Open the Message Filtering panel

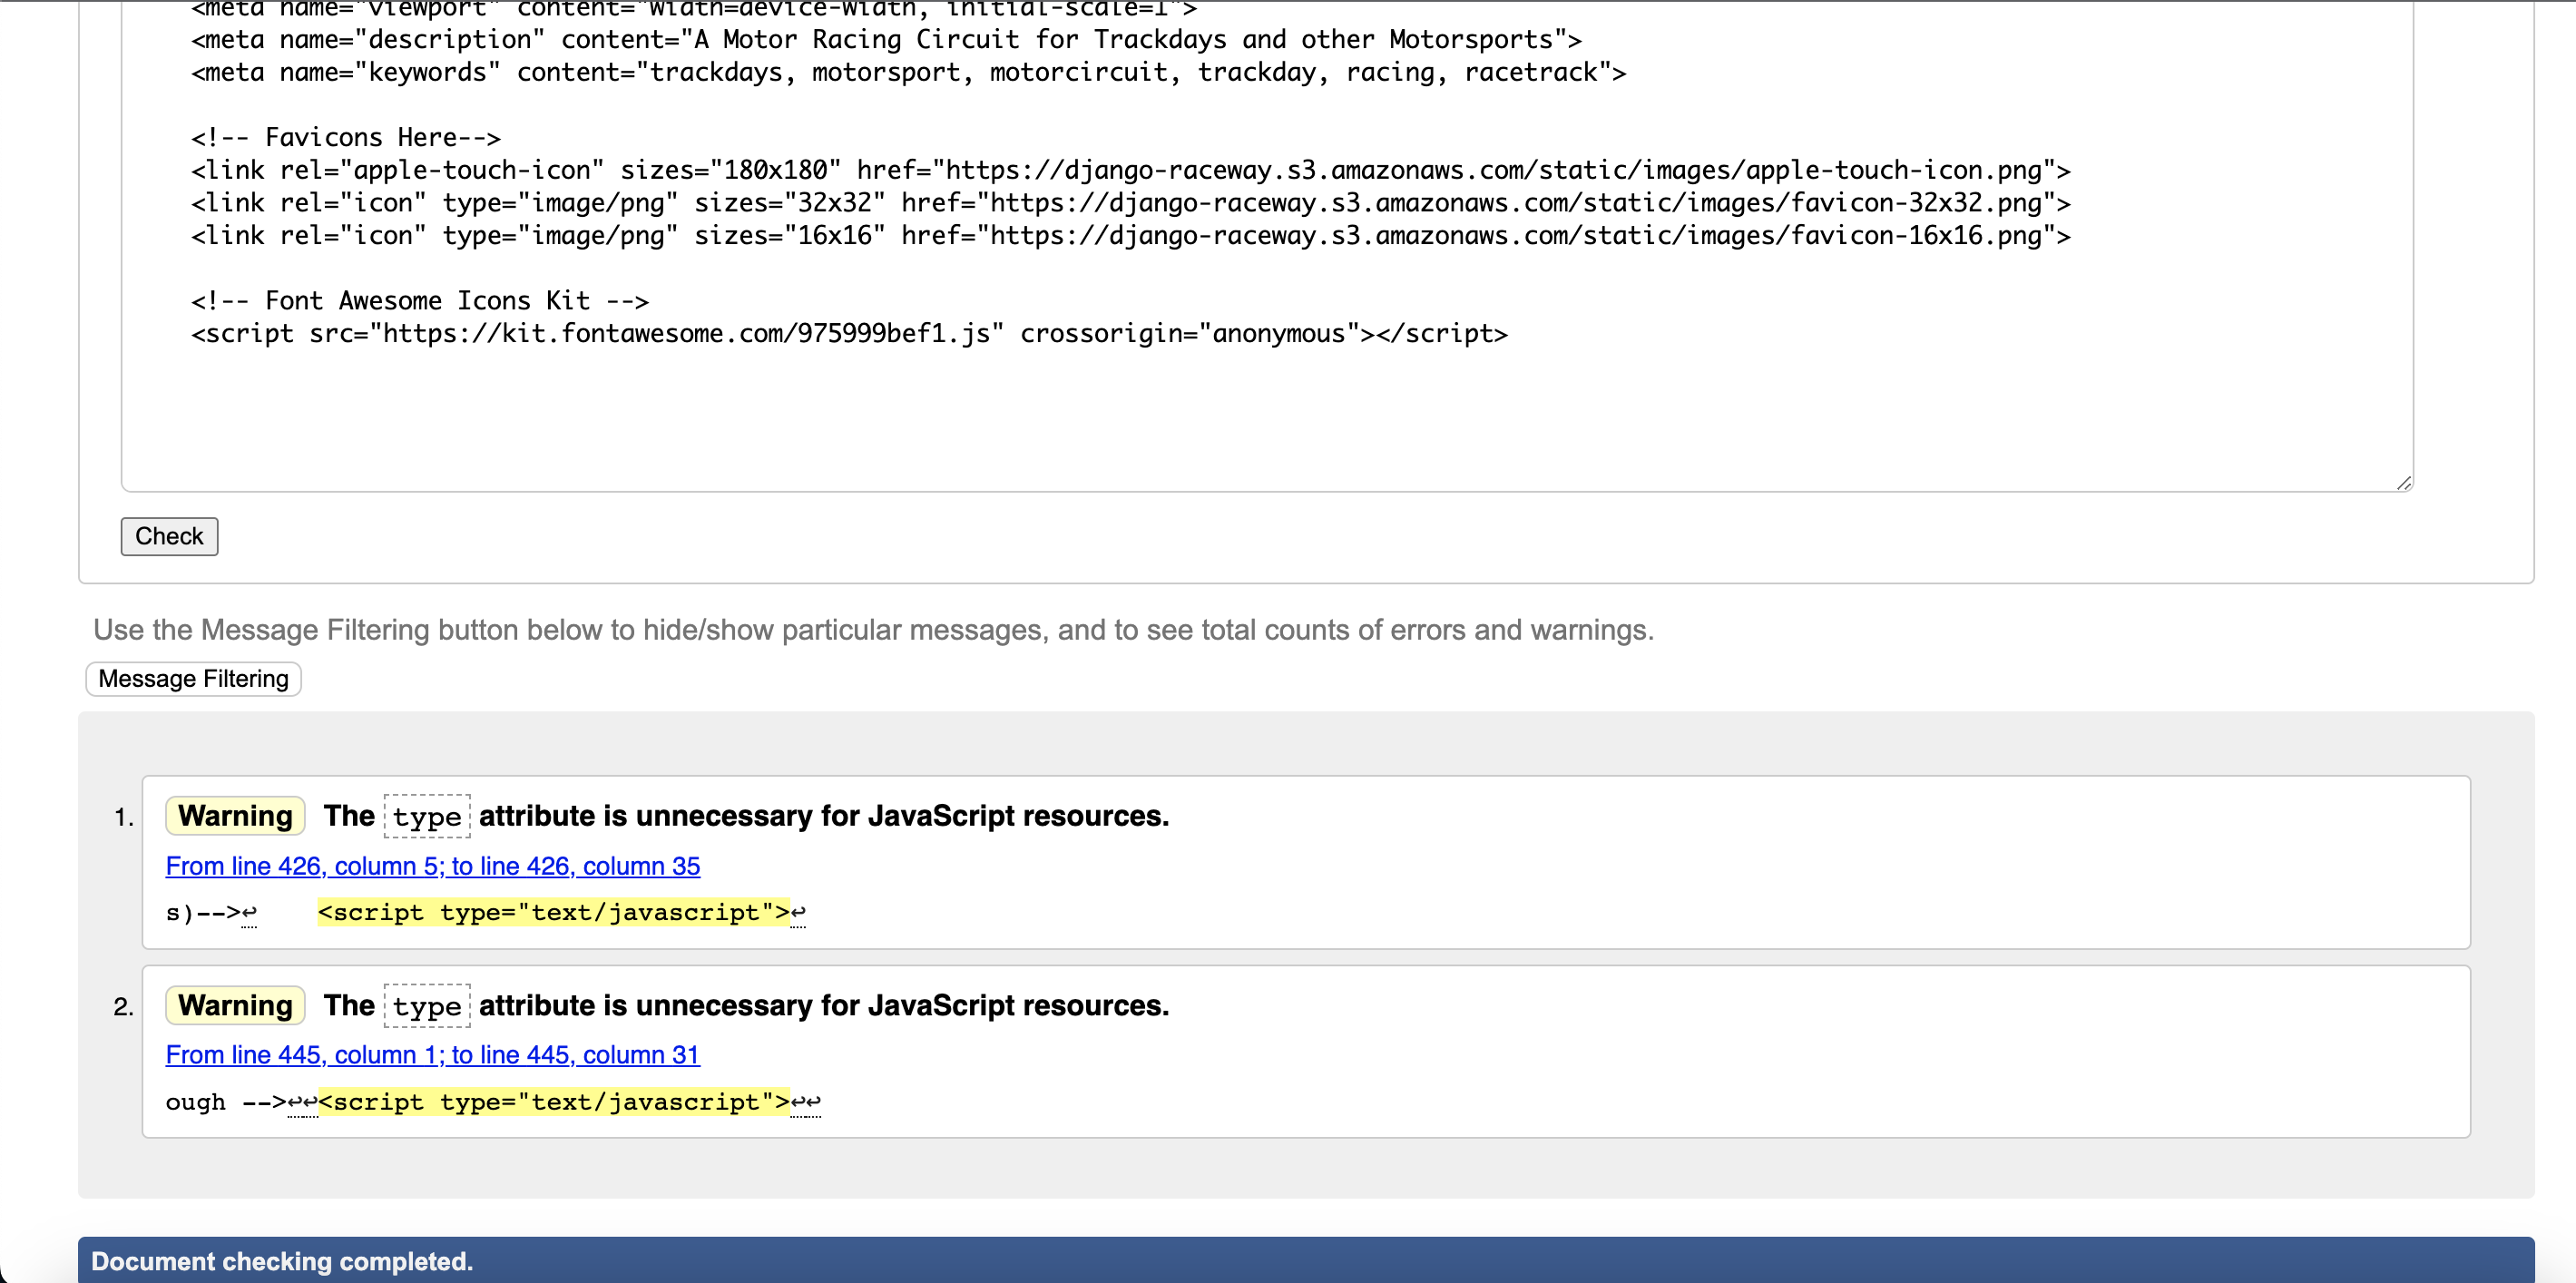[x=193, y=679]
